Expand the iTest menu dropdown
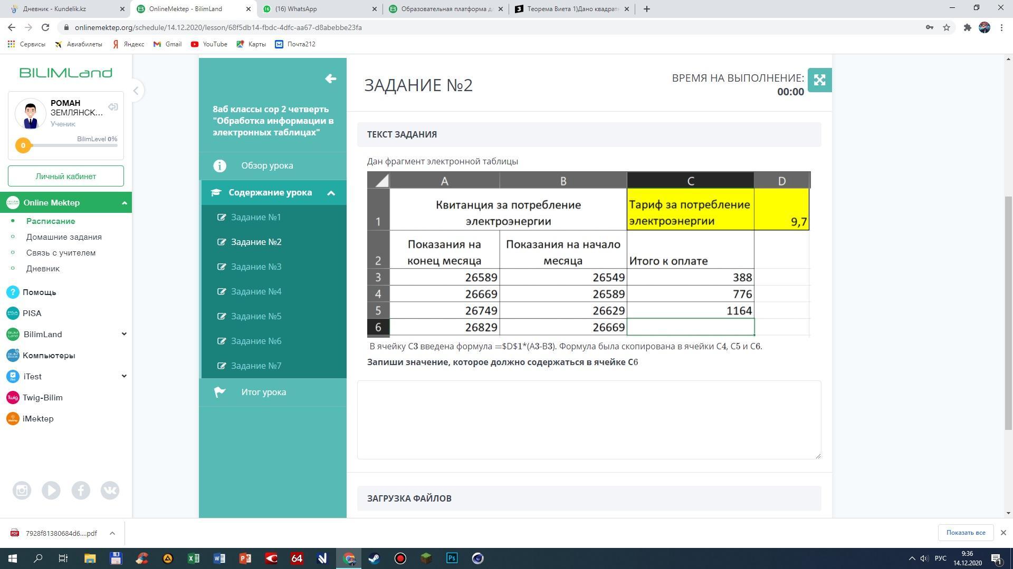This screenshot has width=1013, height=569. pyautogui.click(x=124, y=376)
